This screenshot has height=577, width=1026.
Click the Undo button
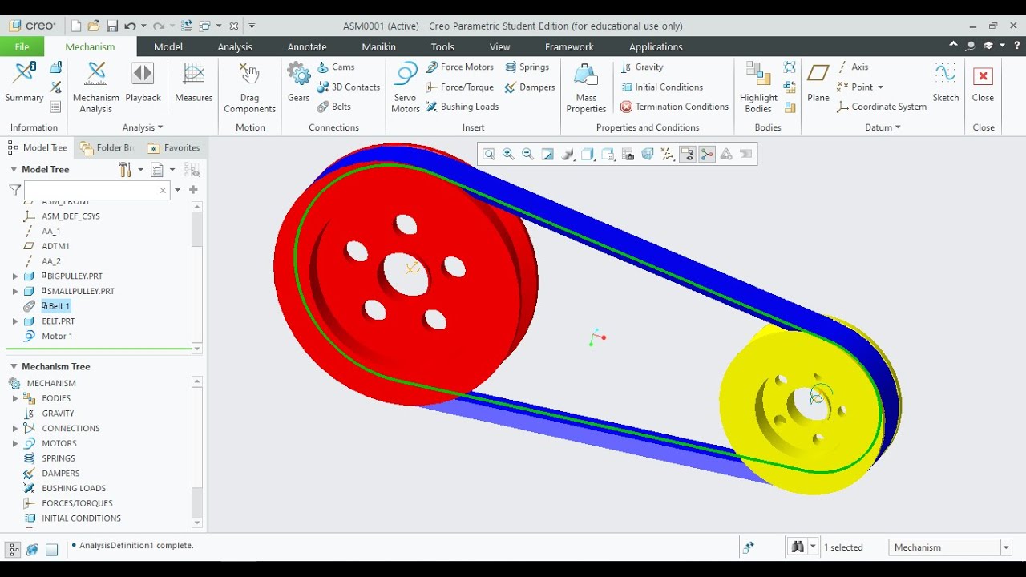pyautogui.click(x=130, y=26)
